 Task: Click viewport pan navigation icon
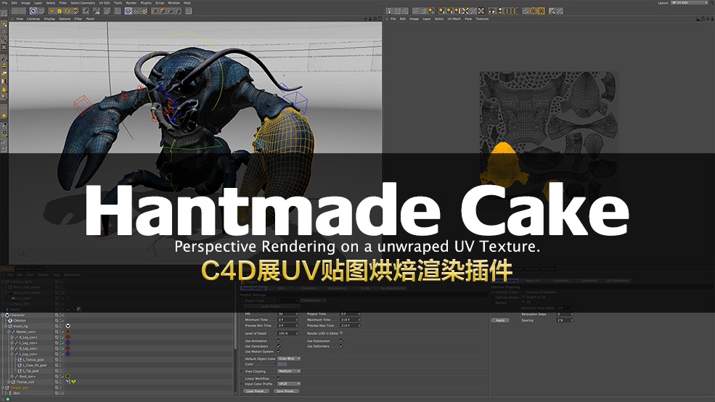(x=365, y=19)
